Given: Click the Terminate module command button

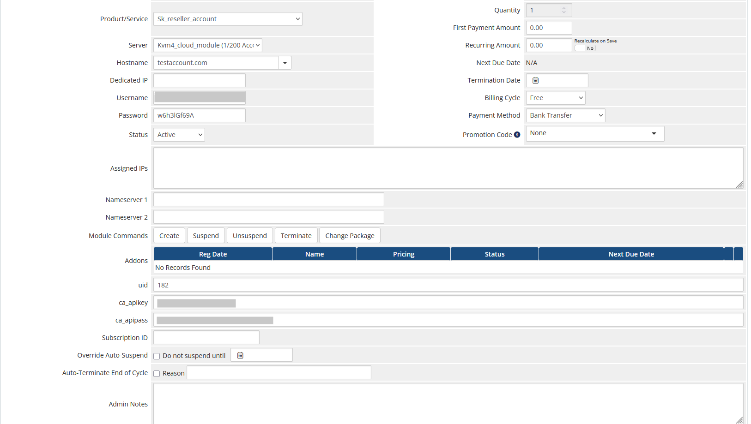Looking at the screenshot, I should point(296,236).
